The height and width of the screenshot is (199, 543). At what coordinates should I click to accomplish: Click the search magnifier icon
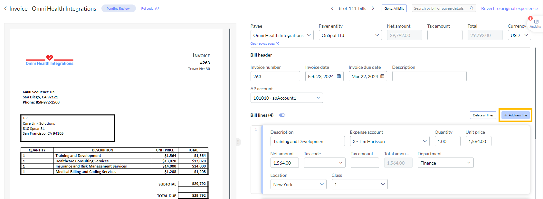point(472,8)
